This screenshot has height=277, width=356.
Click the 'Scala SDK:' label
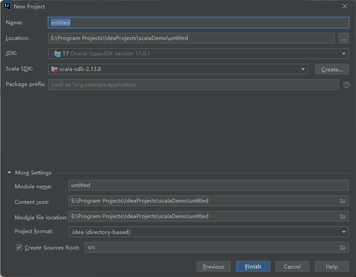point(19,69)
